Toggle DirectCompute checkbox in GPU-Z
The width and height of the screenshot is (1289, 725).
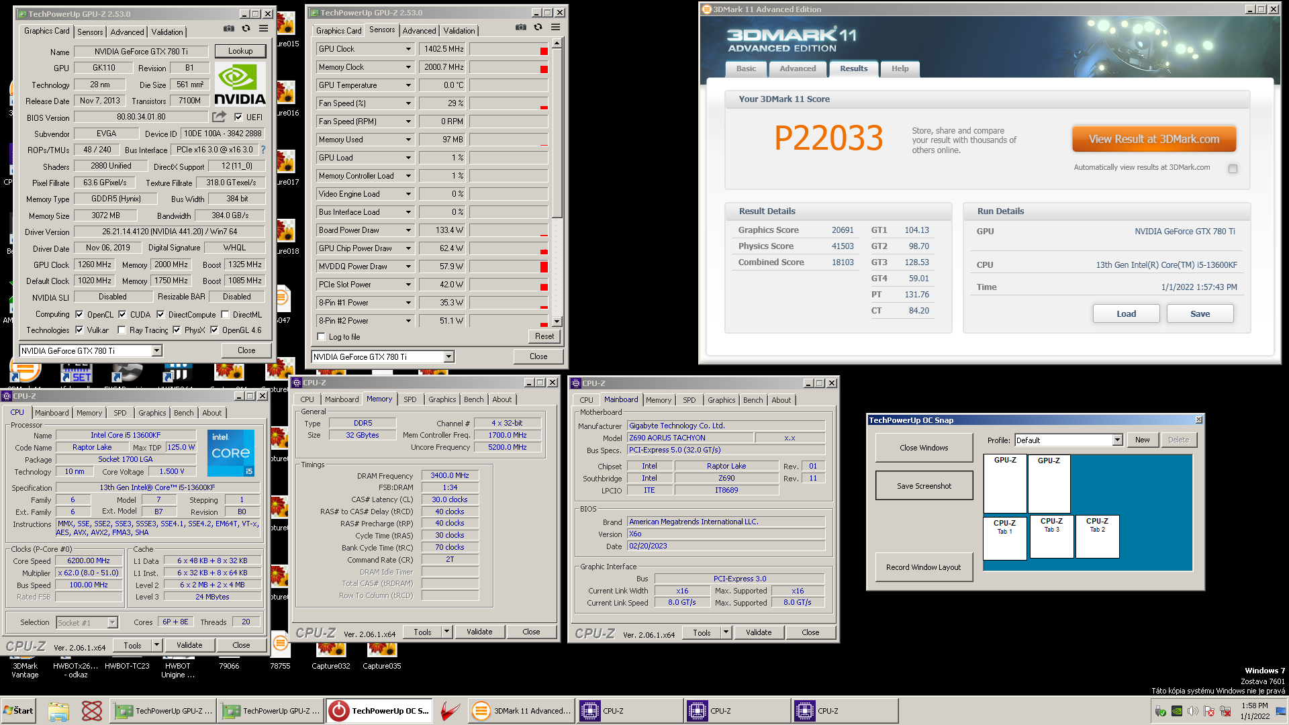click(x=160, y=314)
